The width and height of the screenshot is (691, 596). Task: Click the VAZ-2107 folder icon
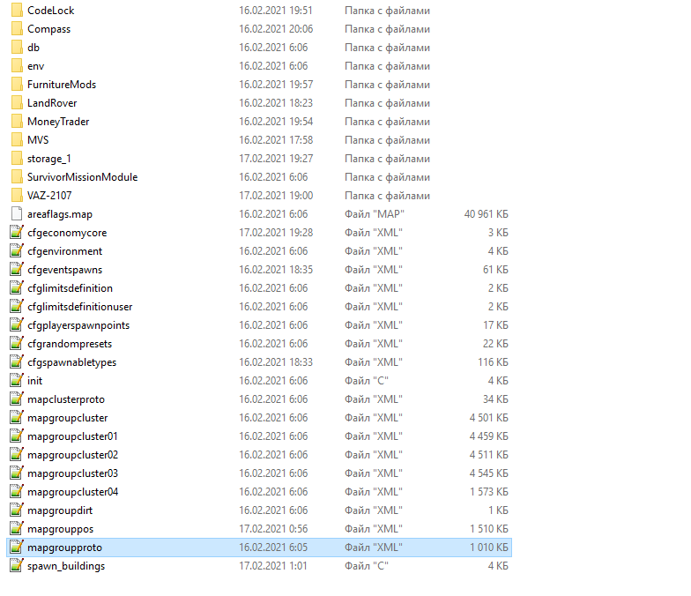[x=17, y=196]
